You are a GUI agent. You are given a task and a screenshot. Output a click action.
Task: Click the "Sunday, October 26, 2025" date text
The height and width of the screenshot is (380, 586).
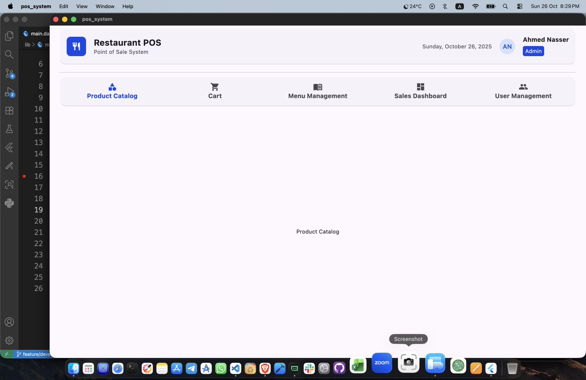[457, 46]
